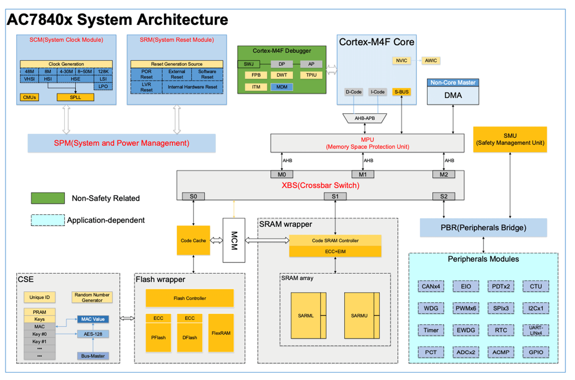Select the CANx4 peripheral module
Screen dimensions: 575x380
coord(430,286)
